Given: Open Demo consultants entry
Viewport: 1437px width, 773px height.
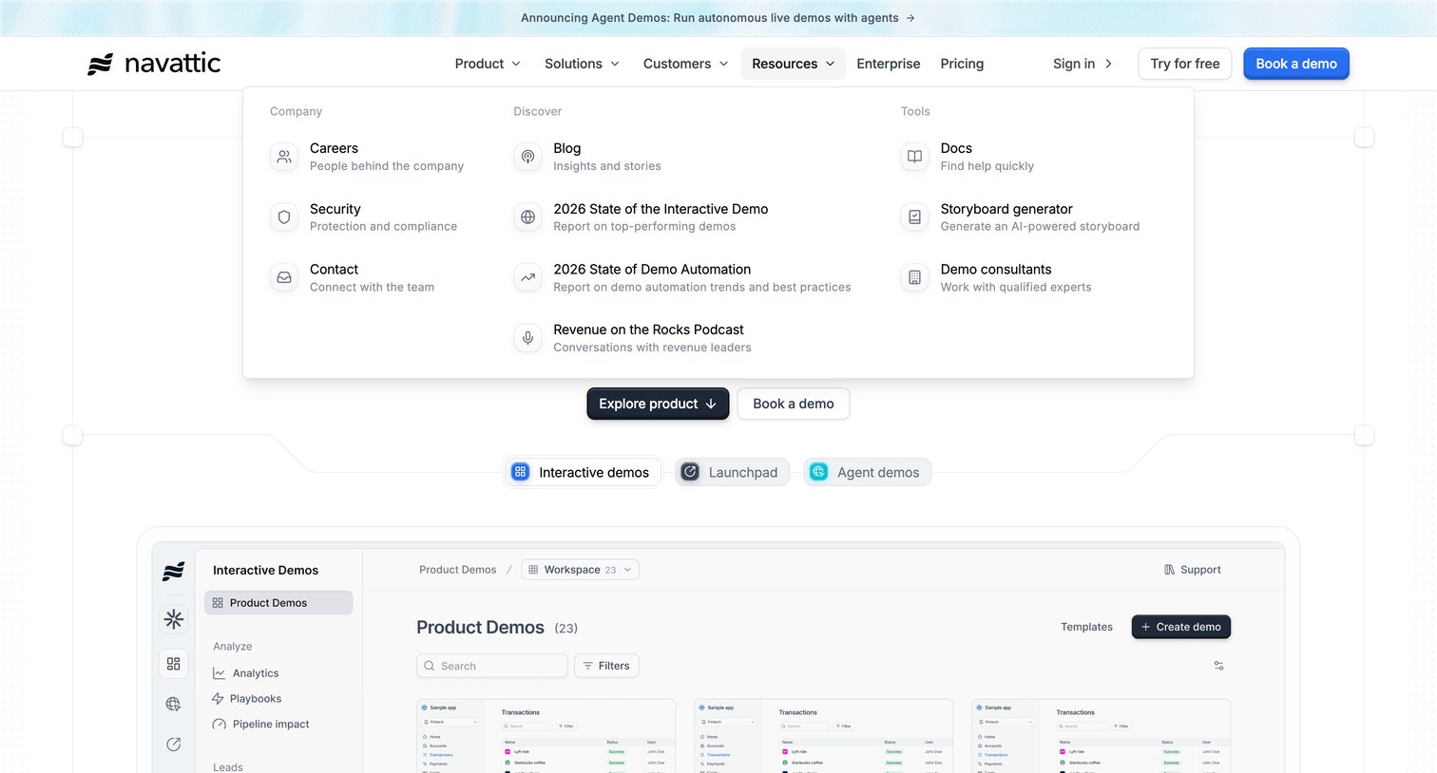Looking at the screenshot, I should [x=996, y=278].
